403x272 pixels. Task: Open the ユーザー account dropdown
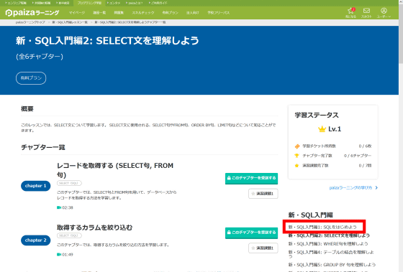384,13
